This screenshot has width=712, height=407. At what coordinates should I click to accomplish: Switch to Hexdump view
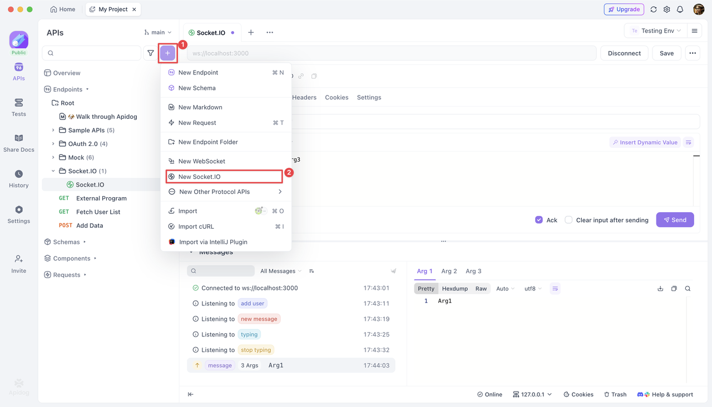tap(454, 289)
